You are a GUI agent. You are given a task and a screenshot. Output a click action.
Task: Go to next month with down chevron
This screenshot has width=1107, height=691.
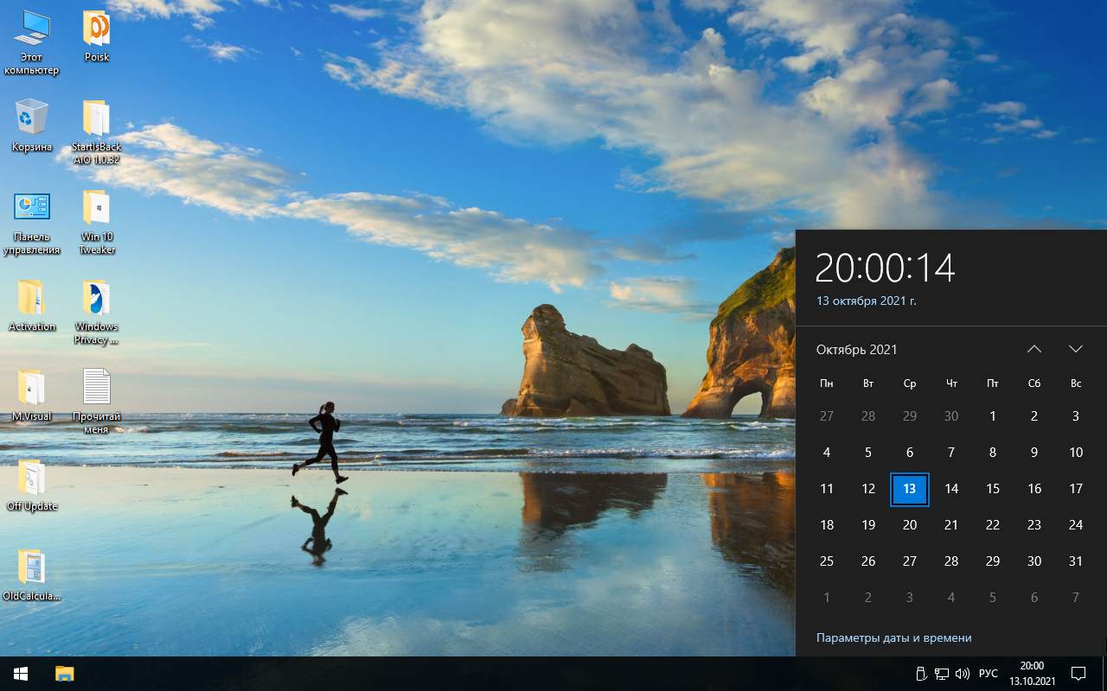(1076, 349)
